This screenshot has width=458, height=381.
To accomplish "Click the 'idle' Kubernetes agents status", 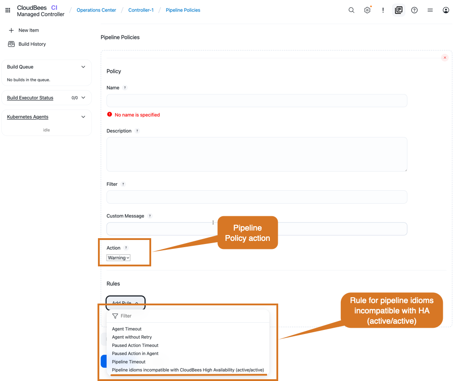I will pyautogui.click(x=47, y=130).
